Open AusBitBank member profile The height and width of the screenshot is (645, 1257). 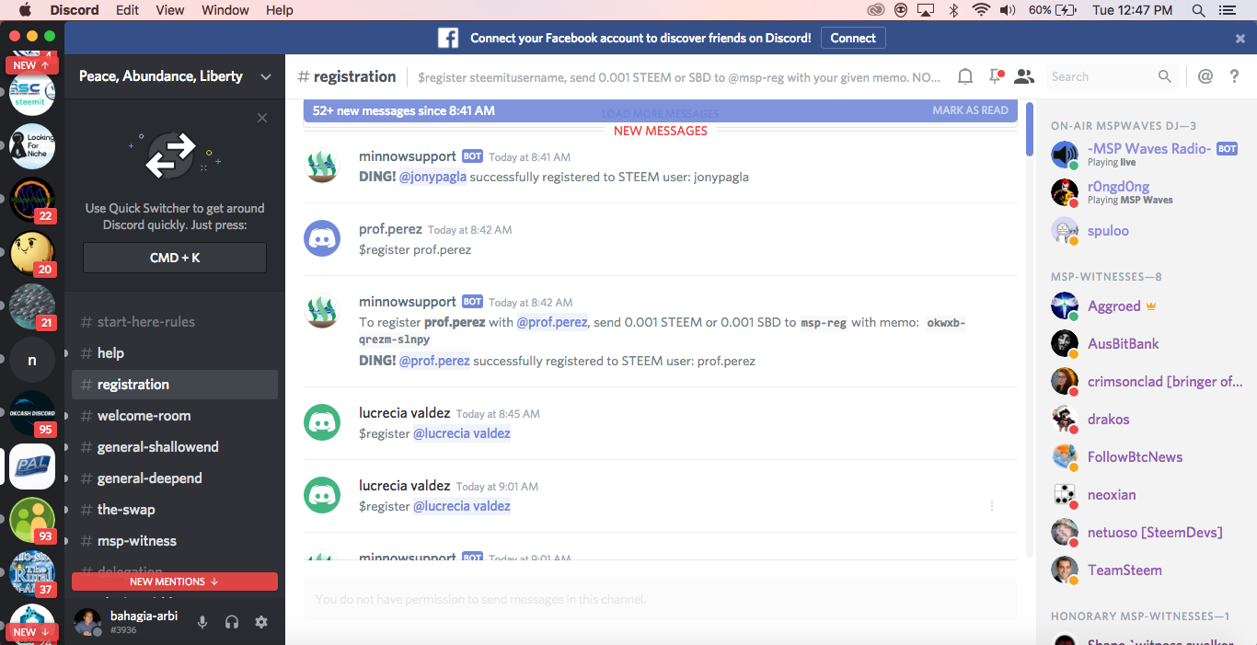(x=1144, y=344)
